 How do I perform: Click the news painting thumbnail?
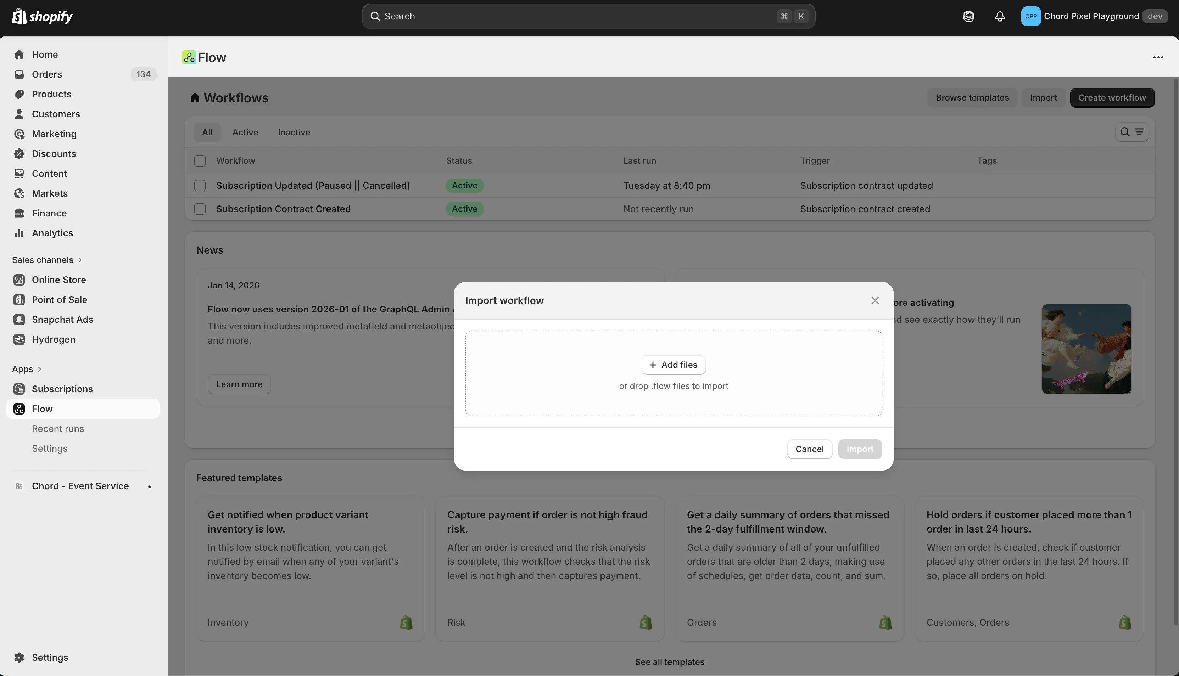1086,349
